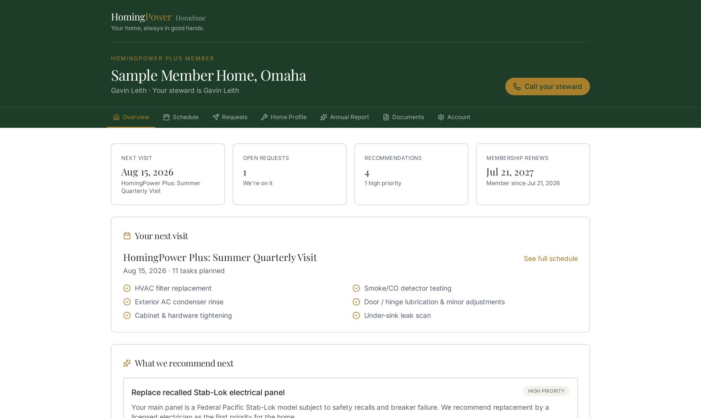Click the 'We're on it' text
Screen dimensions: 701x418
click(258, 183)
